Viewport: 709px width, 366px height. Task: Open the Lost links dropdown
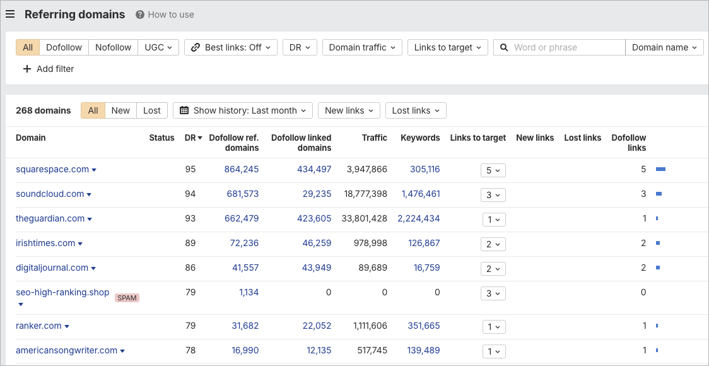point(416,110)
